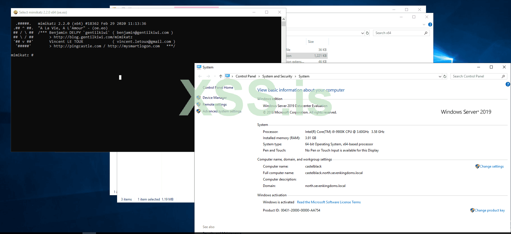Select the System breadcrumb in address bar

[304, 76]
